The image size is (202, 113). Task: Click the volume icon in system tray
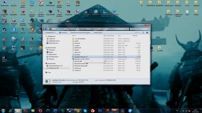[x=183, y=111]
